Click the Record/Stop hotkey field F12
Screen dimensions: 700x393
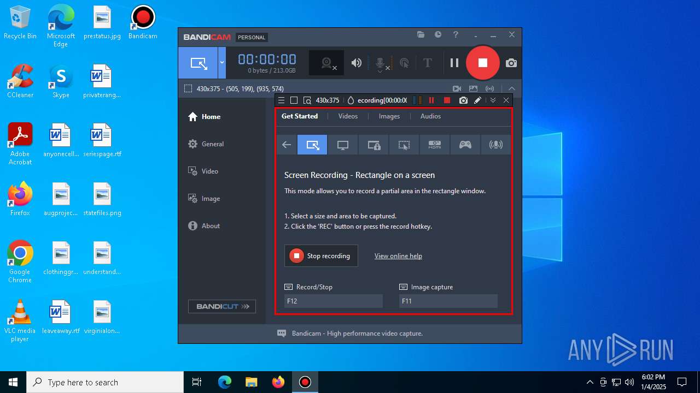pyautogui.click(x=334, y=301)
